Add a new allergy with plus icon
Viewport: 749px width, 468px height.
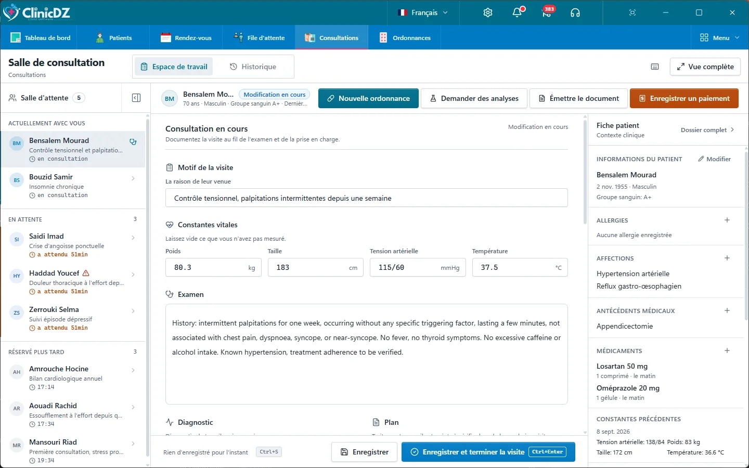(x=727, y=220)
